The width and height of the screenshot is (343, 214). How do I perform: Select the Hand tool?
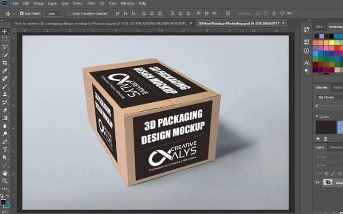5,173
